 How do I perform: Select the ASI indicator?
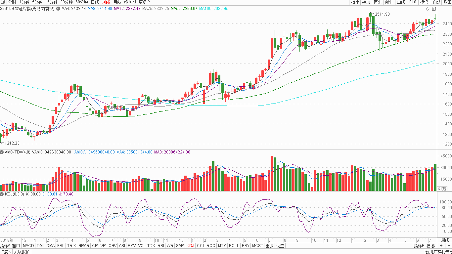[122, 246]
